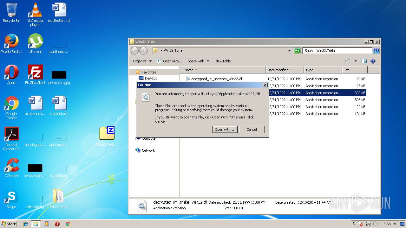This screenshot has width=406, height=228.
Task: Select the Win32.Turl... folder icon with blue badge
Action: [107, 136]
